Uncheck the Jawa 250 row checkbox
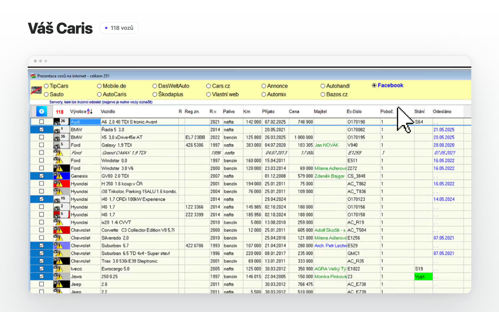 pos(42,276)
